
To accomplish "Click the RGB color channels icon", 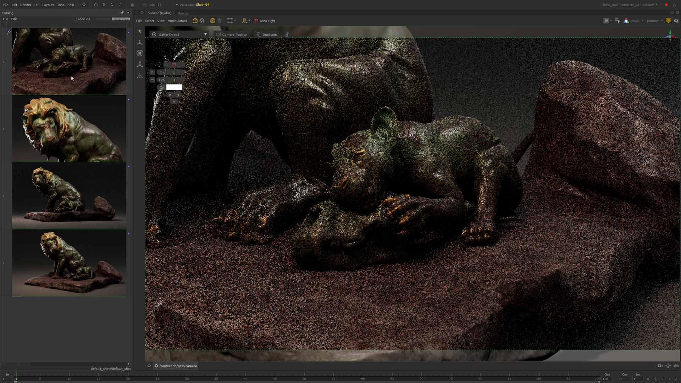I will tap(626, 21).
